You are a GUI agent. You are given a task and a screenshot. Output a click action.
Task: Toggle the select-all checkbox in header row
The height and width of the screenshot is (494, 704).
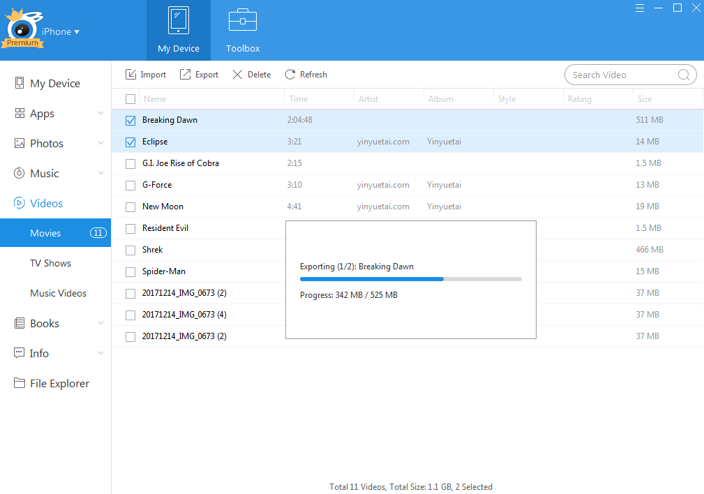(x=130, y=99)
